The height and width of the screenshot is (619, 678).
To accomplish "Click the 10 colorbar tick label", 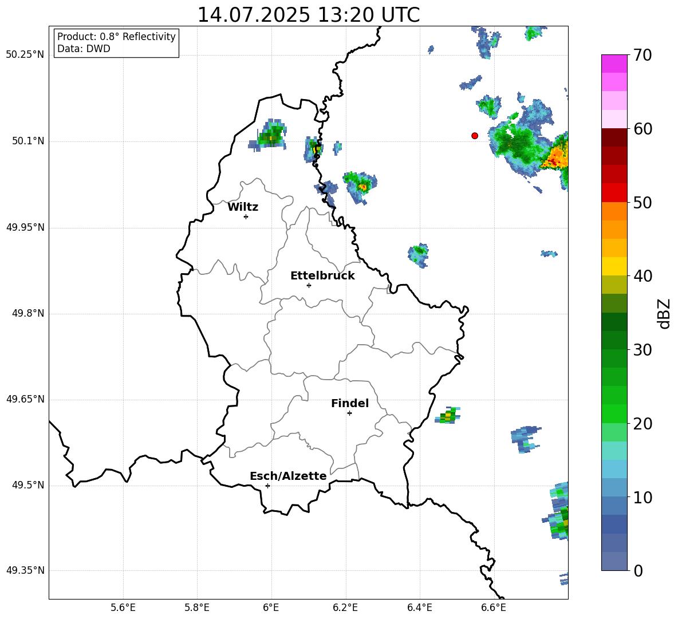I will pos(642,498).
